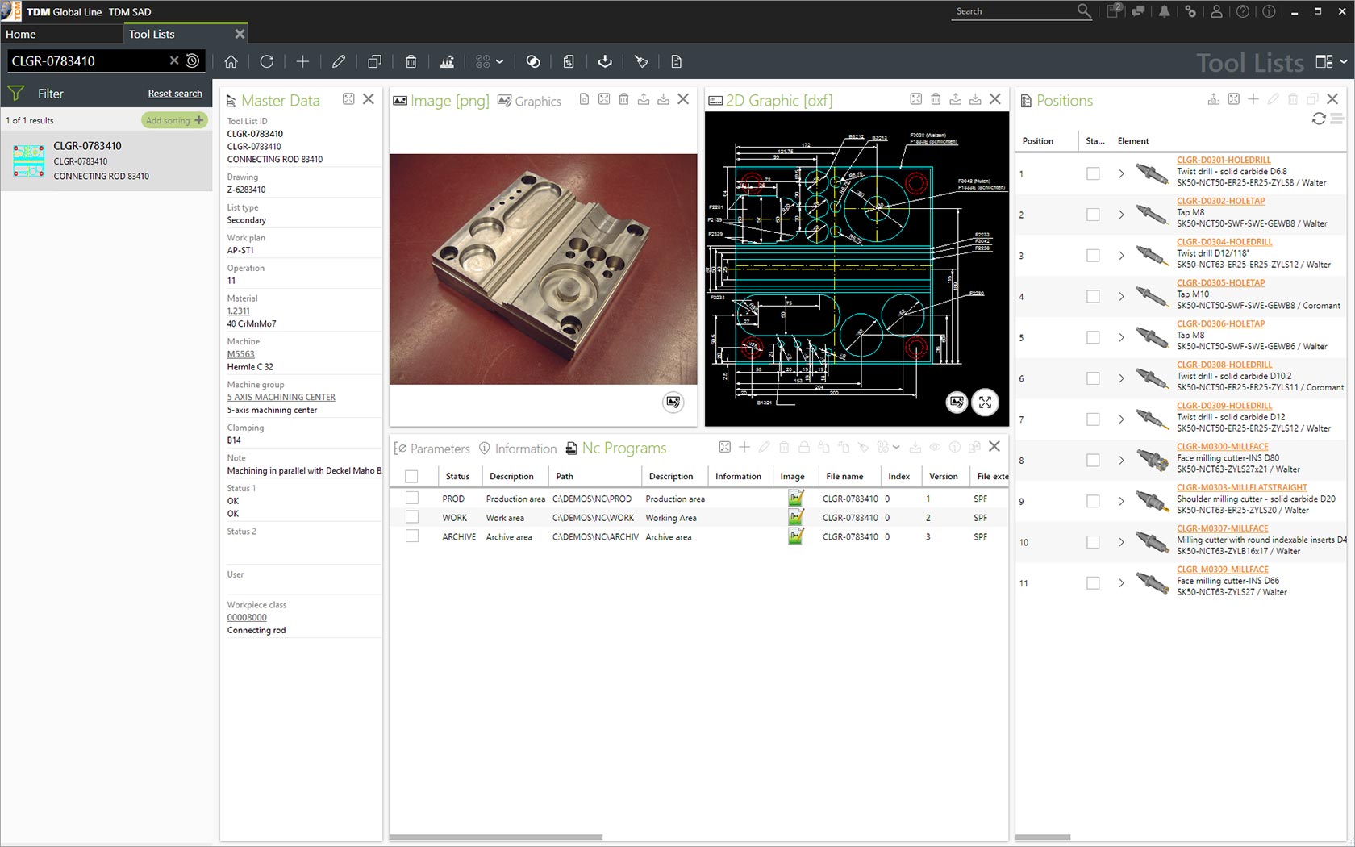
Task: Select the CLGR-0783410 result item
Action: tap(106, 161)
